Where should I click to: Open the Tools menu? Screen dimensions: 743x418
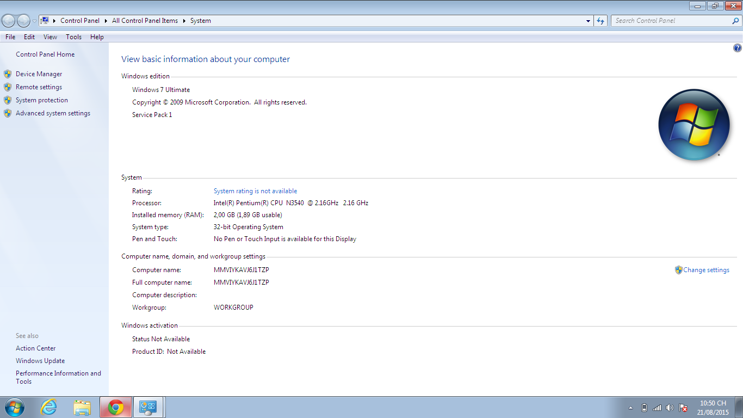coord(73,37)
